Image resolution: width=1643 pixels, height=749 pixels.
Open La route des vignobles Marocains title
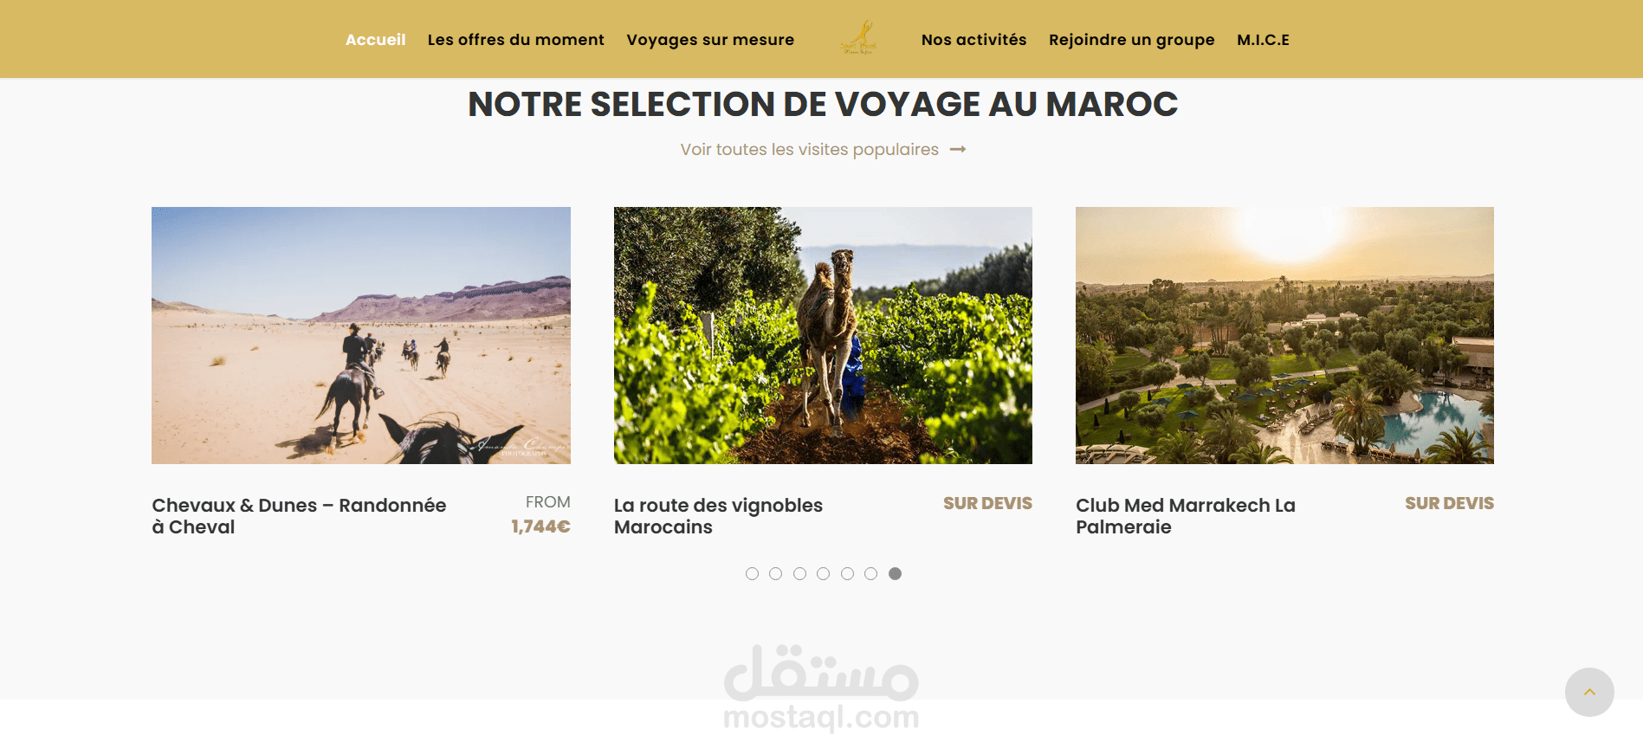point(718,516)
